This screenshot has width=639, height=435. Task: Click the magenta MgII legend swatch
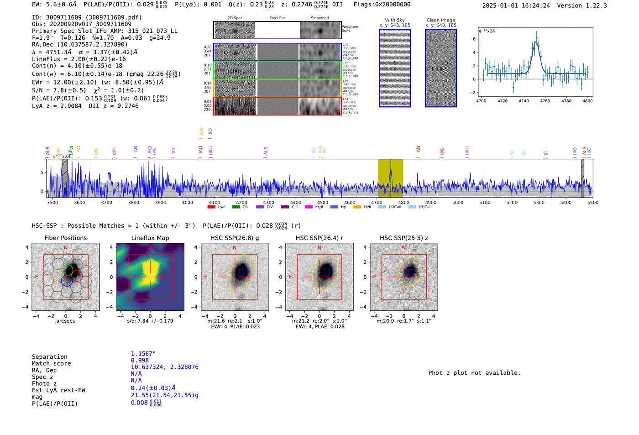309,207
